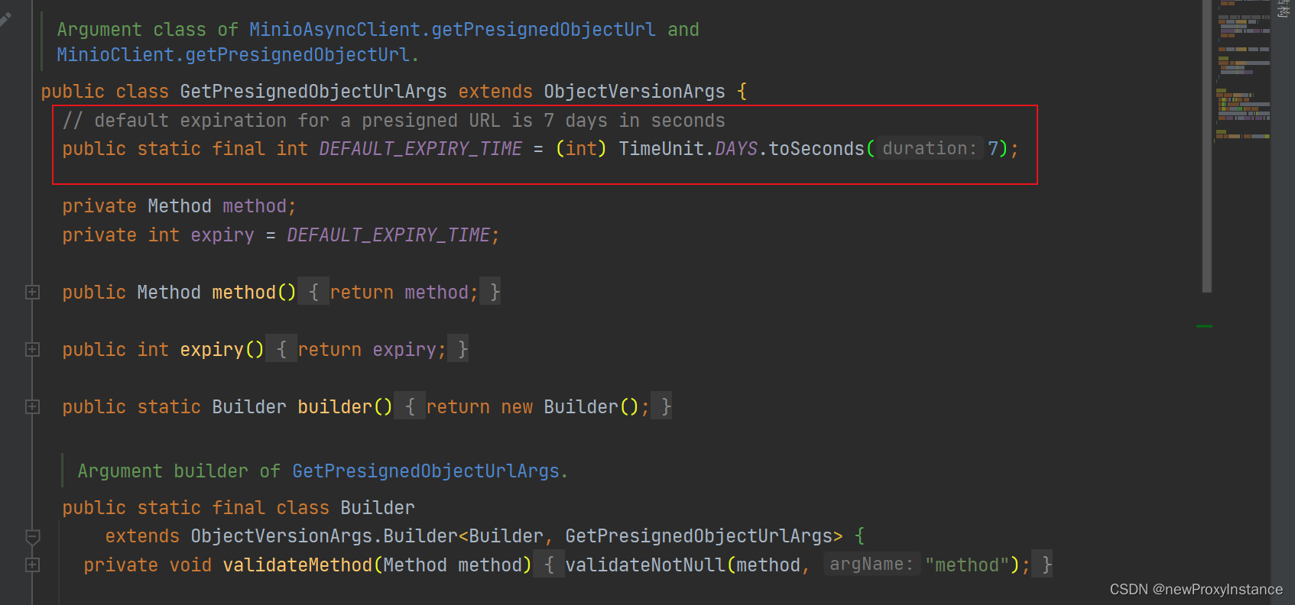1295x605 pixels.
Task: Click 'public static final class Builder' line
Action: pos(239,508)
